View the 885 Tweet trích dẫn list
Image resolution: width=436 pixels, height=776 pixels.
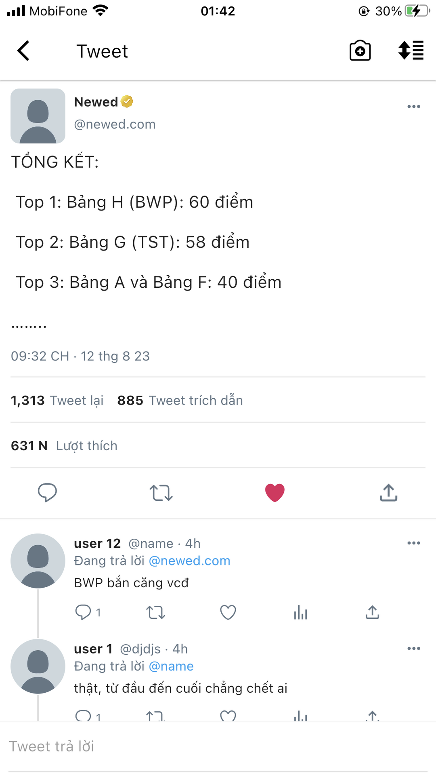point(180,401)
